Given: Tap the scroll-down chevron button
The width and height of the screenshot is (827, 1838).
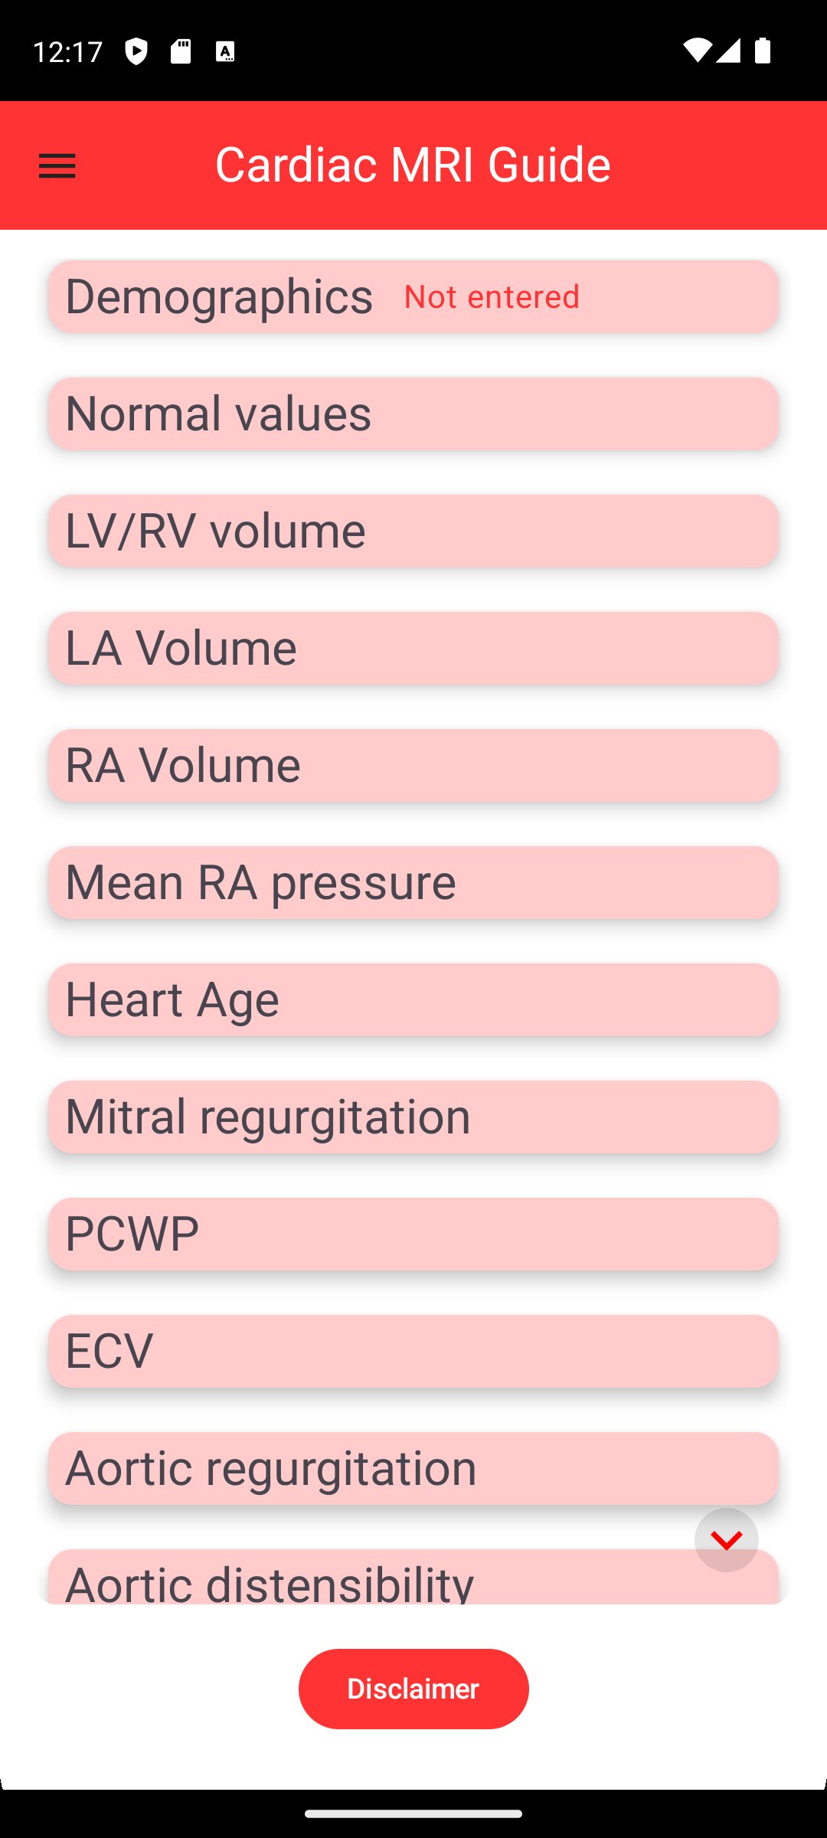Looking at the screenshot, I should 726,1539.
